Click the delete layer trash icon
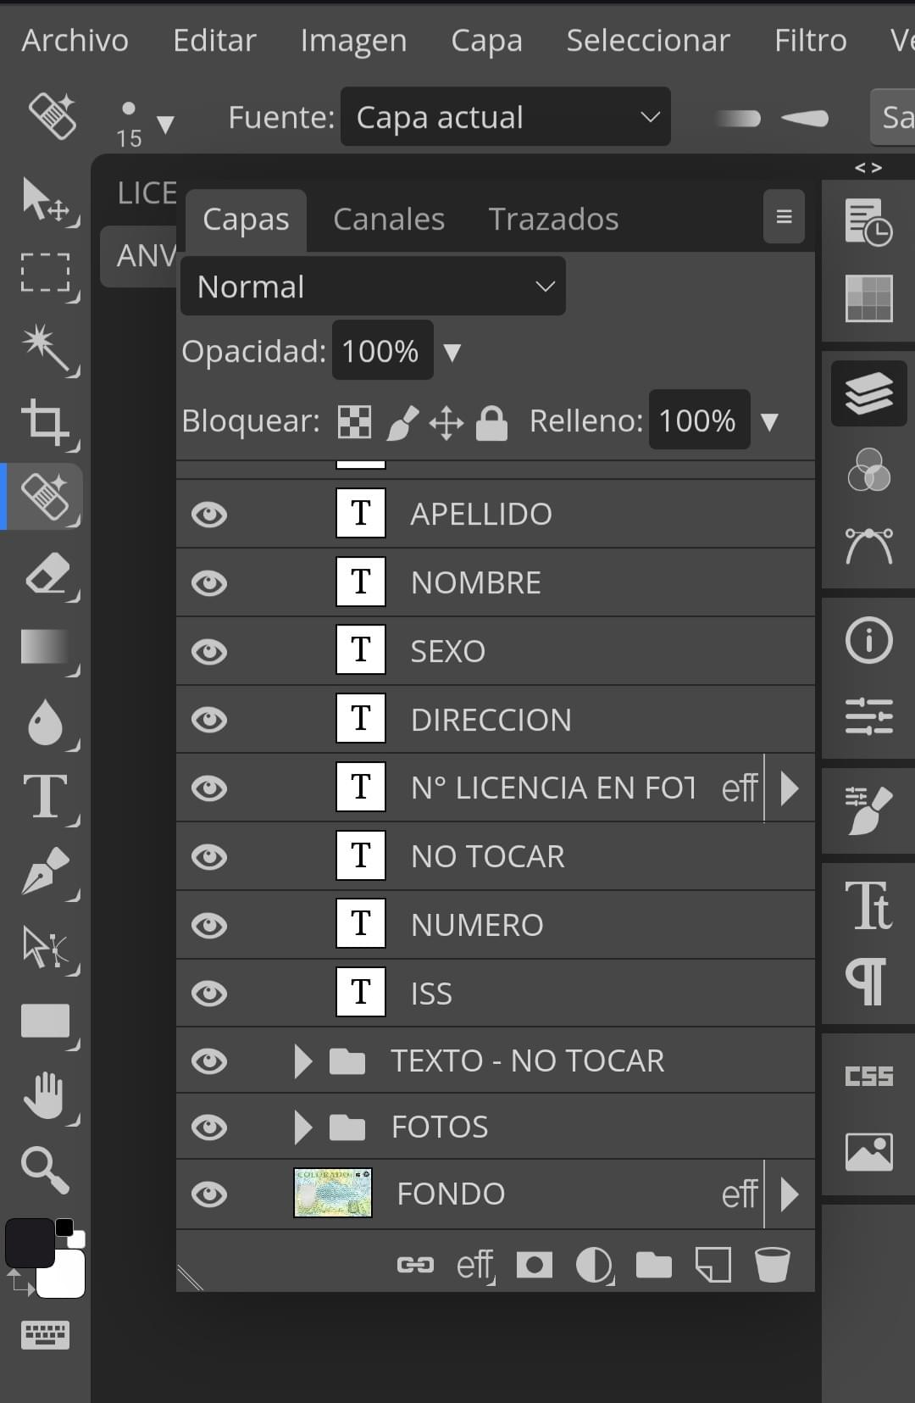 point(772,1265)
